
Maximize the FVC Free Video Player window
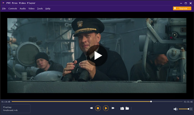coord(186,3)
